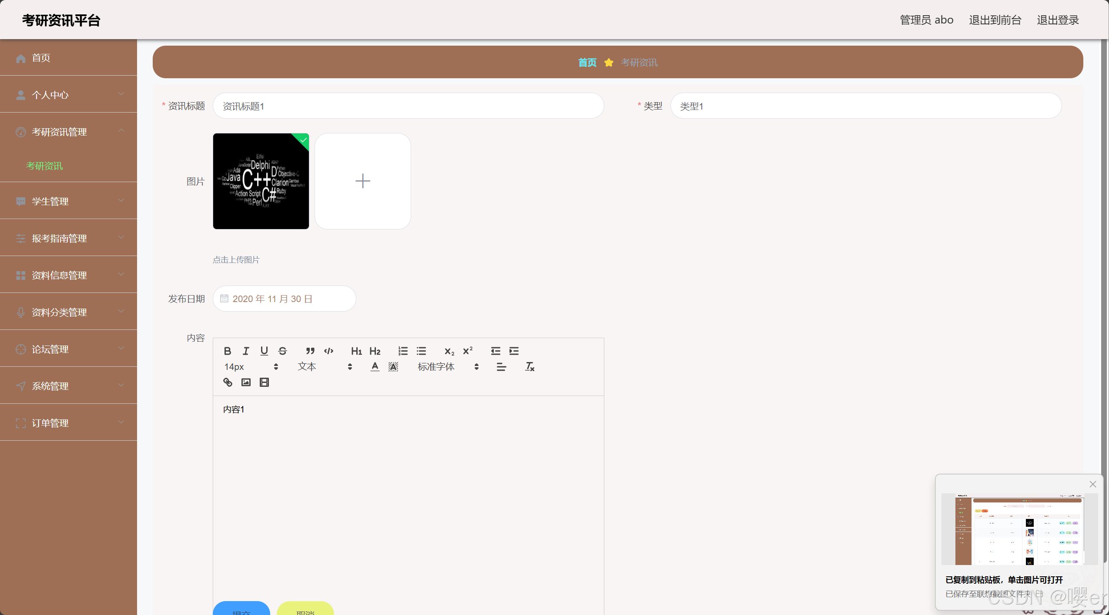Toggle underline formatting
The image size is (1109, 615).
[264, 351]
